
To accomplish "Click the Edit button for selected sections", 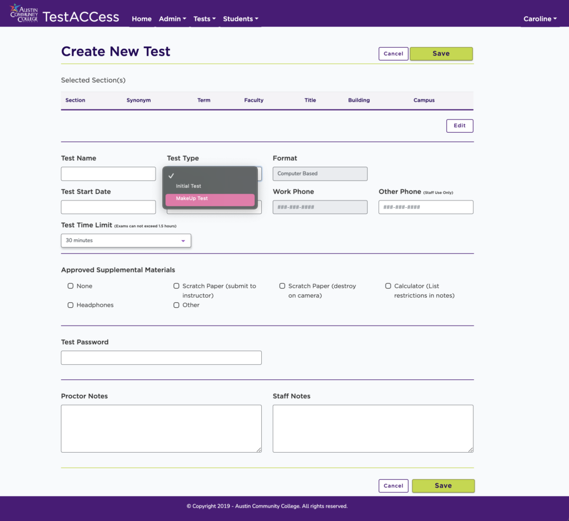I will (460, 126).
